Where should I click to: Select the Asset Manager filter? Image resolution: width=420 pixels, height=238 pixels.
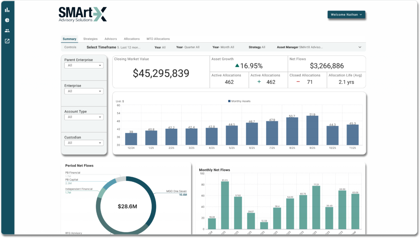point(299,47)
